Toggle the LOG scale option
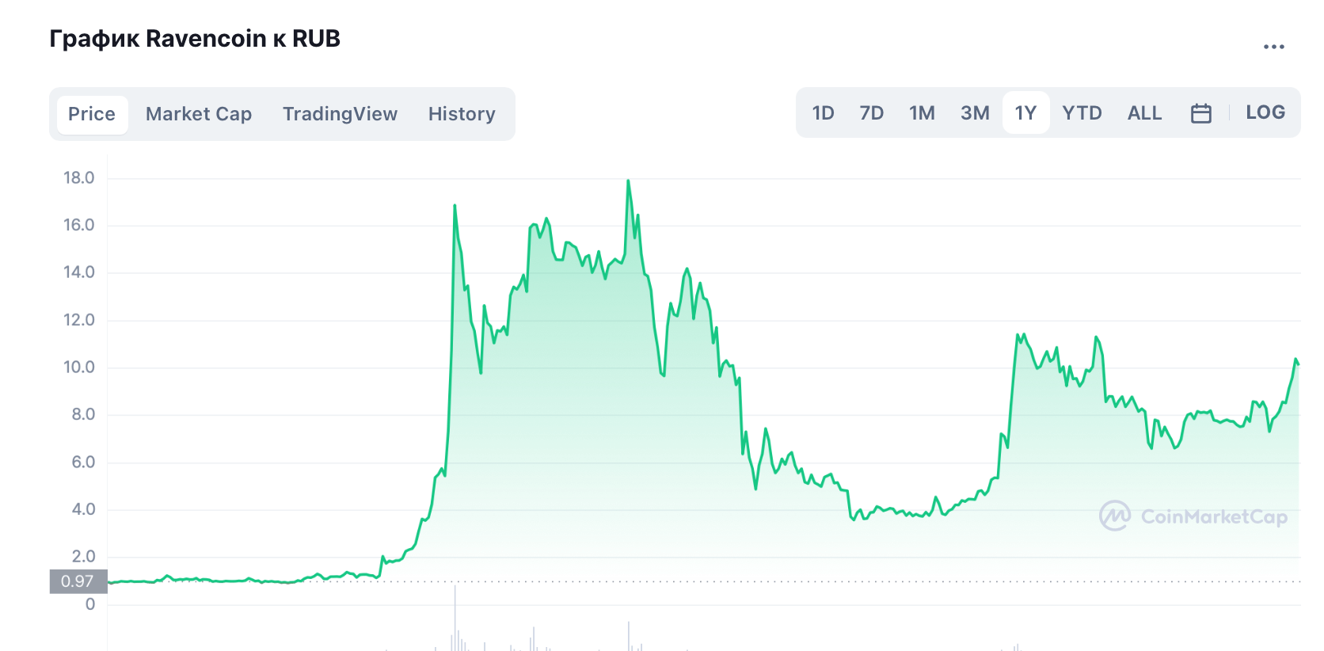This screenshot has height=651, width=1324. click(x=1265, y=112)
